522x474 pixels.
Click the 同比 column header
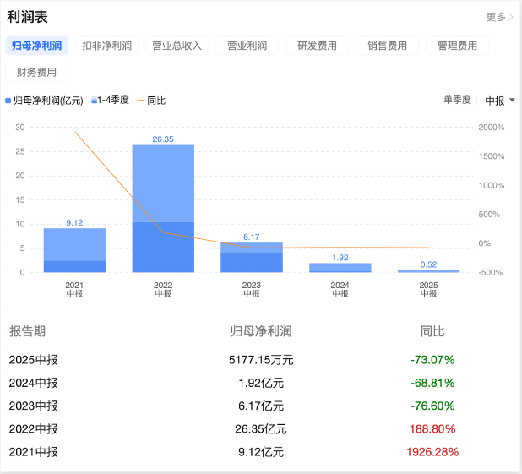432,331
